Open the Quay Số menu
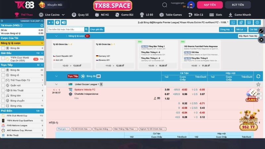 click(80, 15)
